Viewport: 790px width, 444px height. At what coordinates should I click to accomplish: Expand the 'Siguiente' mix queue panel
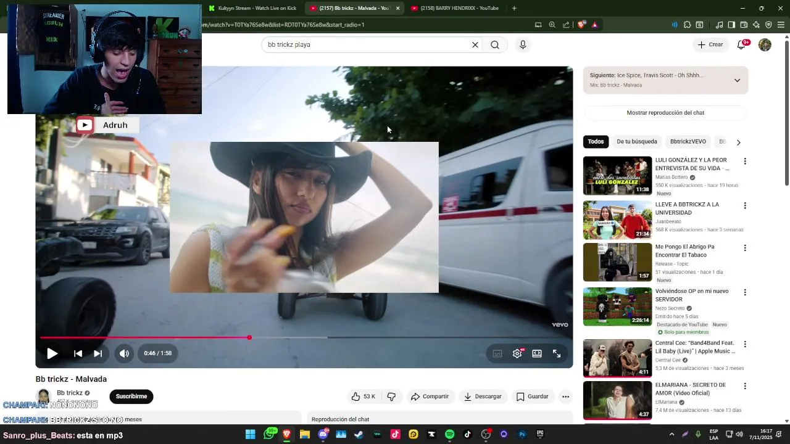[x=737, y=80]
